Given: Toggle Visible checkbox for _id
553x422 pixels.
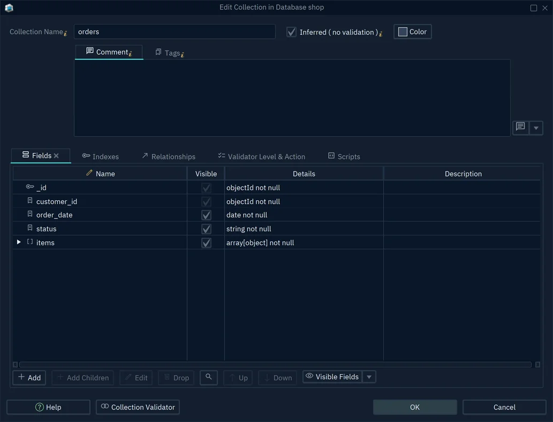Looking at the screenshot, I should click(x=206, y=187).
